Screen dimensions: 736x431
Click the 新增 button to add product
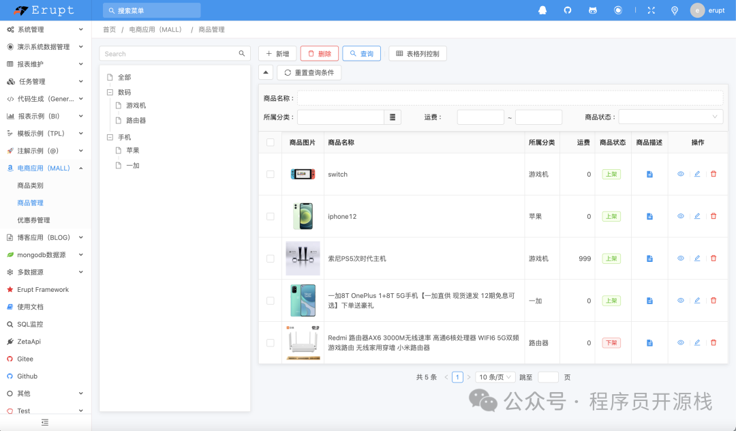click(277, 53)
